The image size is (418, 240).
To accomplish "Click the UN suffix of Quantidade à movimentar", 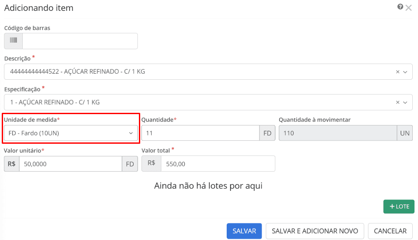I will pyautogui.click(x=404, y=133).
